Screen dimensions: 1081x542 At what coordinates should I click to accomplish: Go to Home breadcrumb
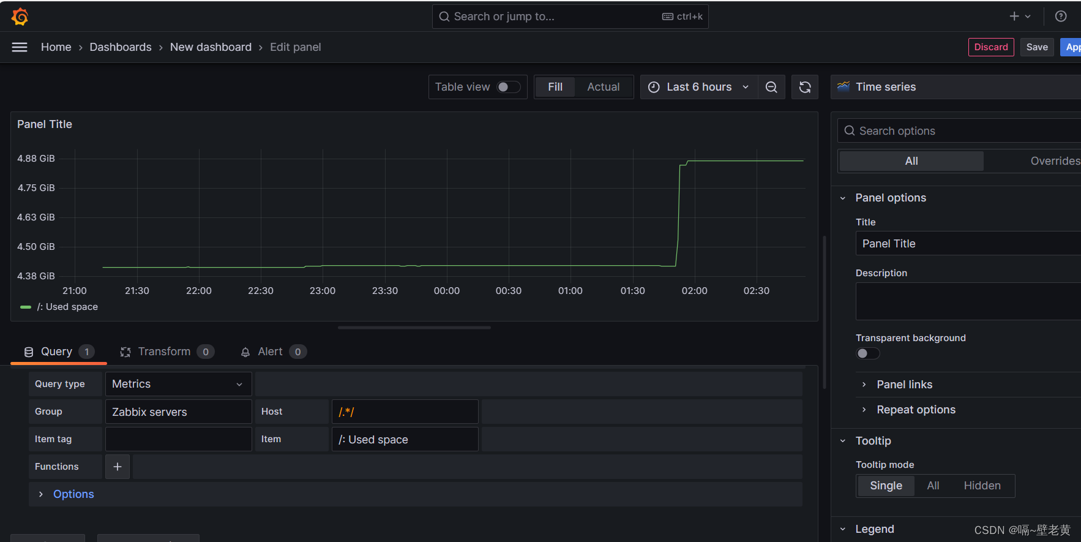56,47
